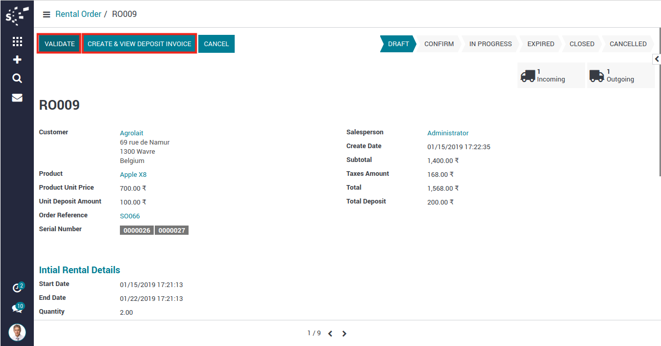Go to the next record arrow
Viewport: 661px width, 346px height.
click(344, 334)
